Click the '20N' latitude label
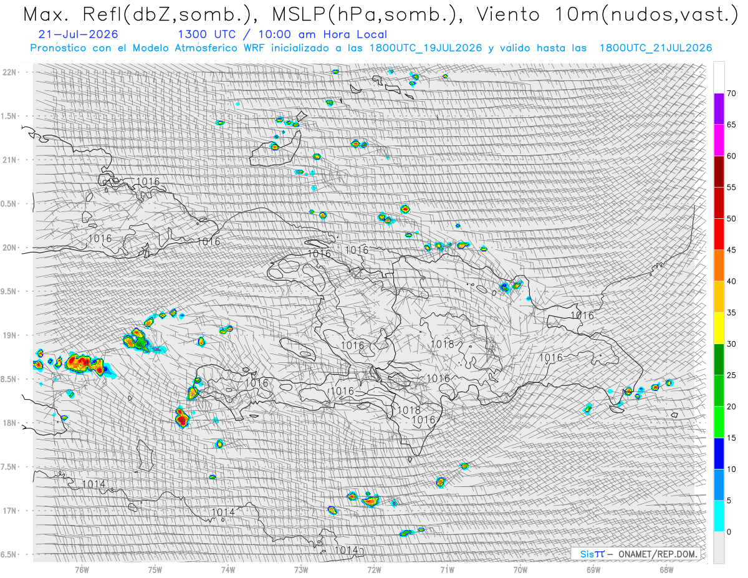This screenshot has height=578, width=748. (9, 248)
